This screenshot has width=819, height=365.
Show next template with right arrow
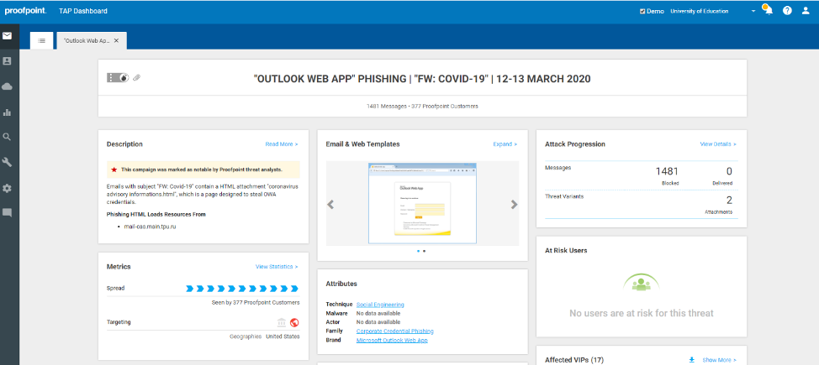[x=515, y=205]
